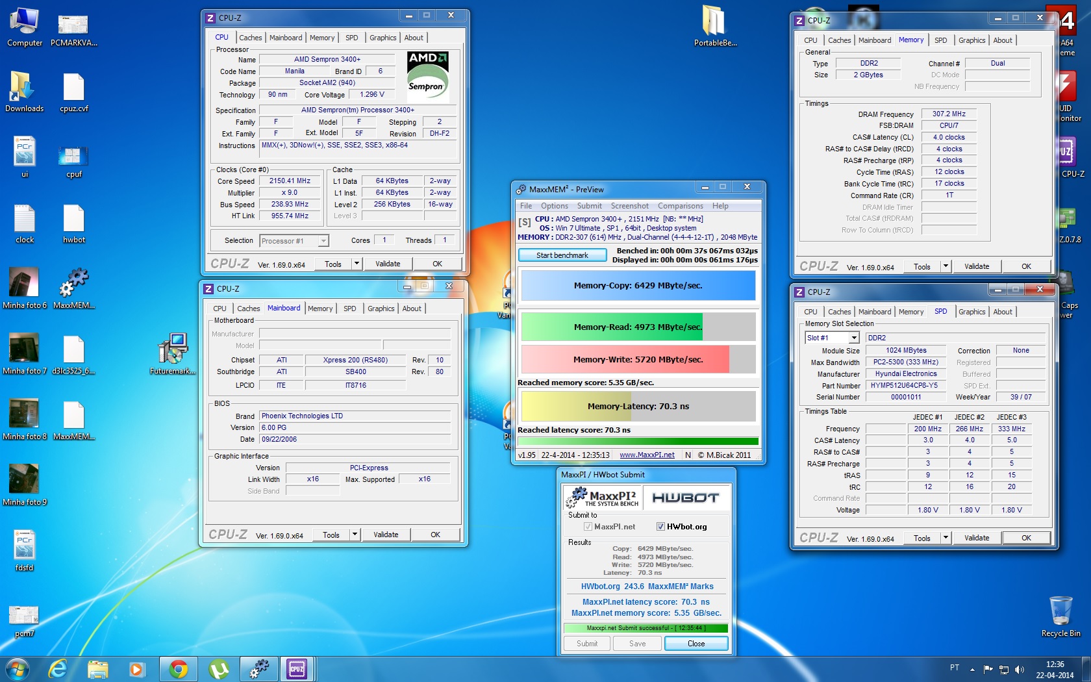Open the ui desktop shortcut icon
Screen dimensions: 1091x682
click(x=25, y=158)
